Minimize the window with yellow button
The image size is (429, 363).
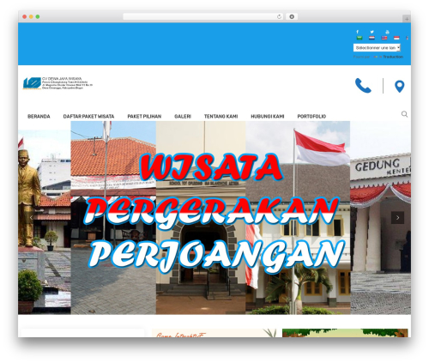tap(31, 17)
